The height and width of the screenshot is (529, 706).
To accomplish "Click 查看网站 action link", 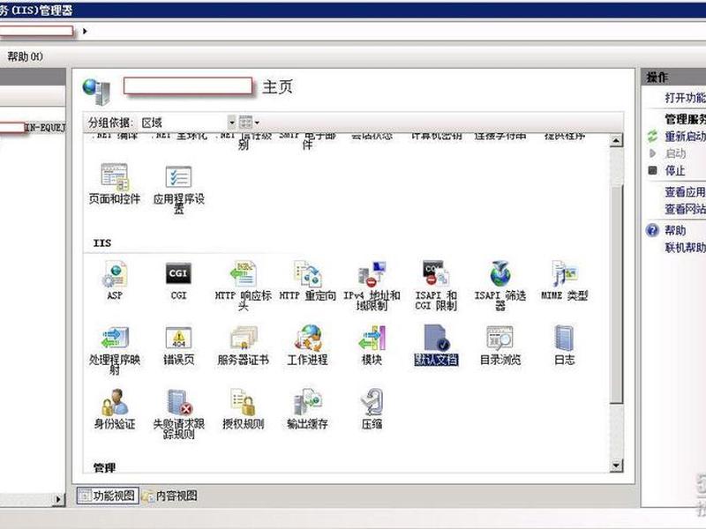I will tap(686, 209).
